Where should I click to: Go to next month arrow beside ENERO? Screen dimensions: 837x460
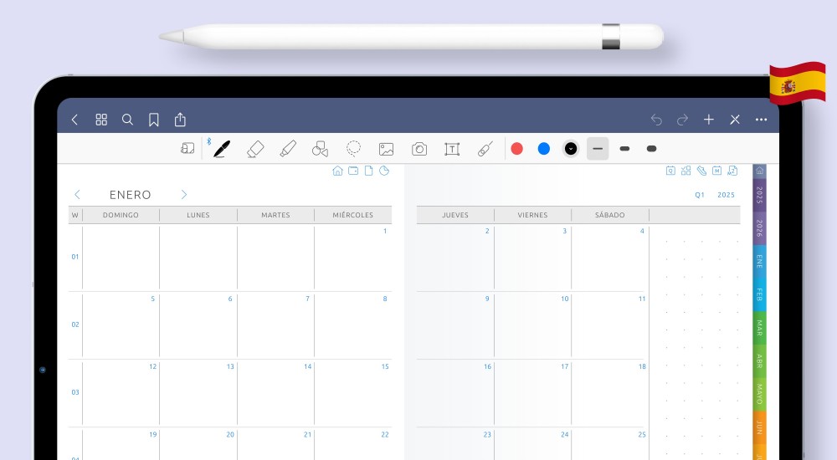click(x=183, y=195)
